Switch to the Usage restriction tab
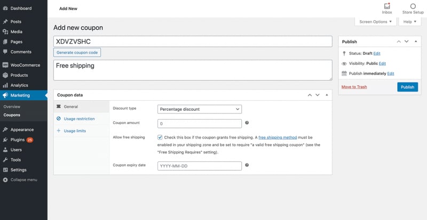 click(x=78, y=119)
